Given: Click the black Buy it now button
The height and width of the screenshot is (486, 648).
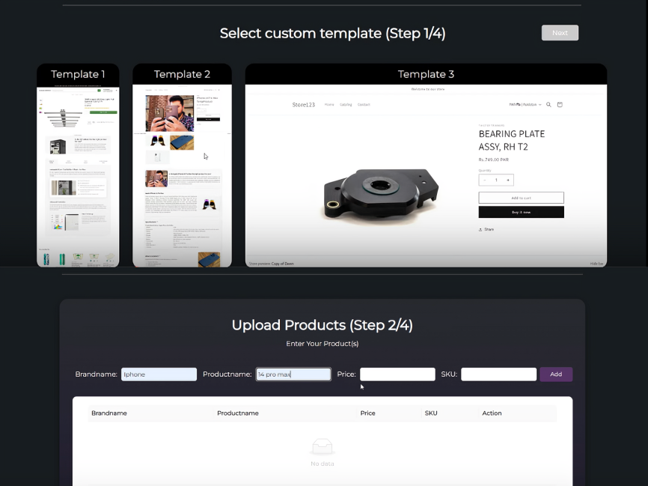Looking at the screenshot, I should pyautogui.click(x=521, y=212).
